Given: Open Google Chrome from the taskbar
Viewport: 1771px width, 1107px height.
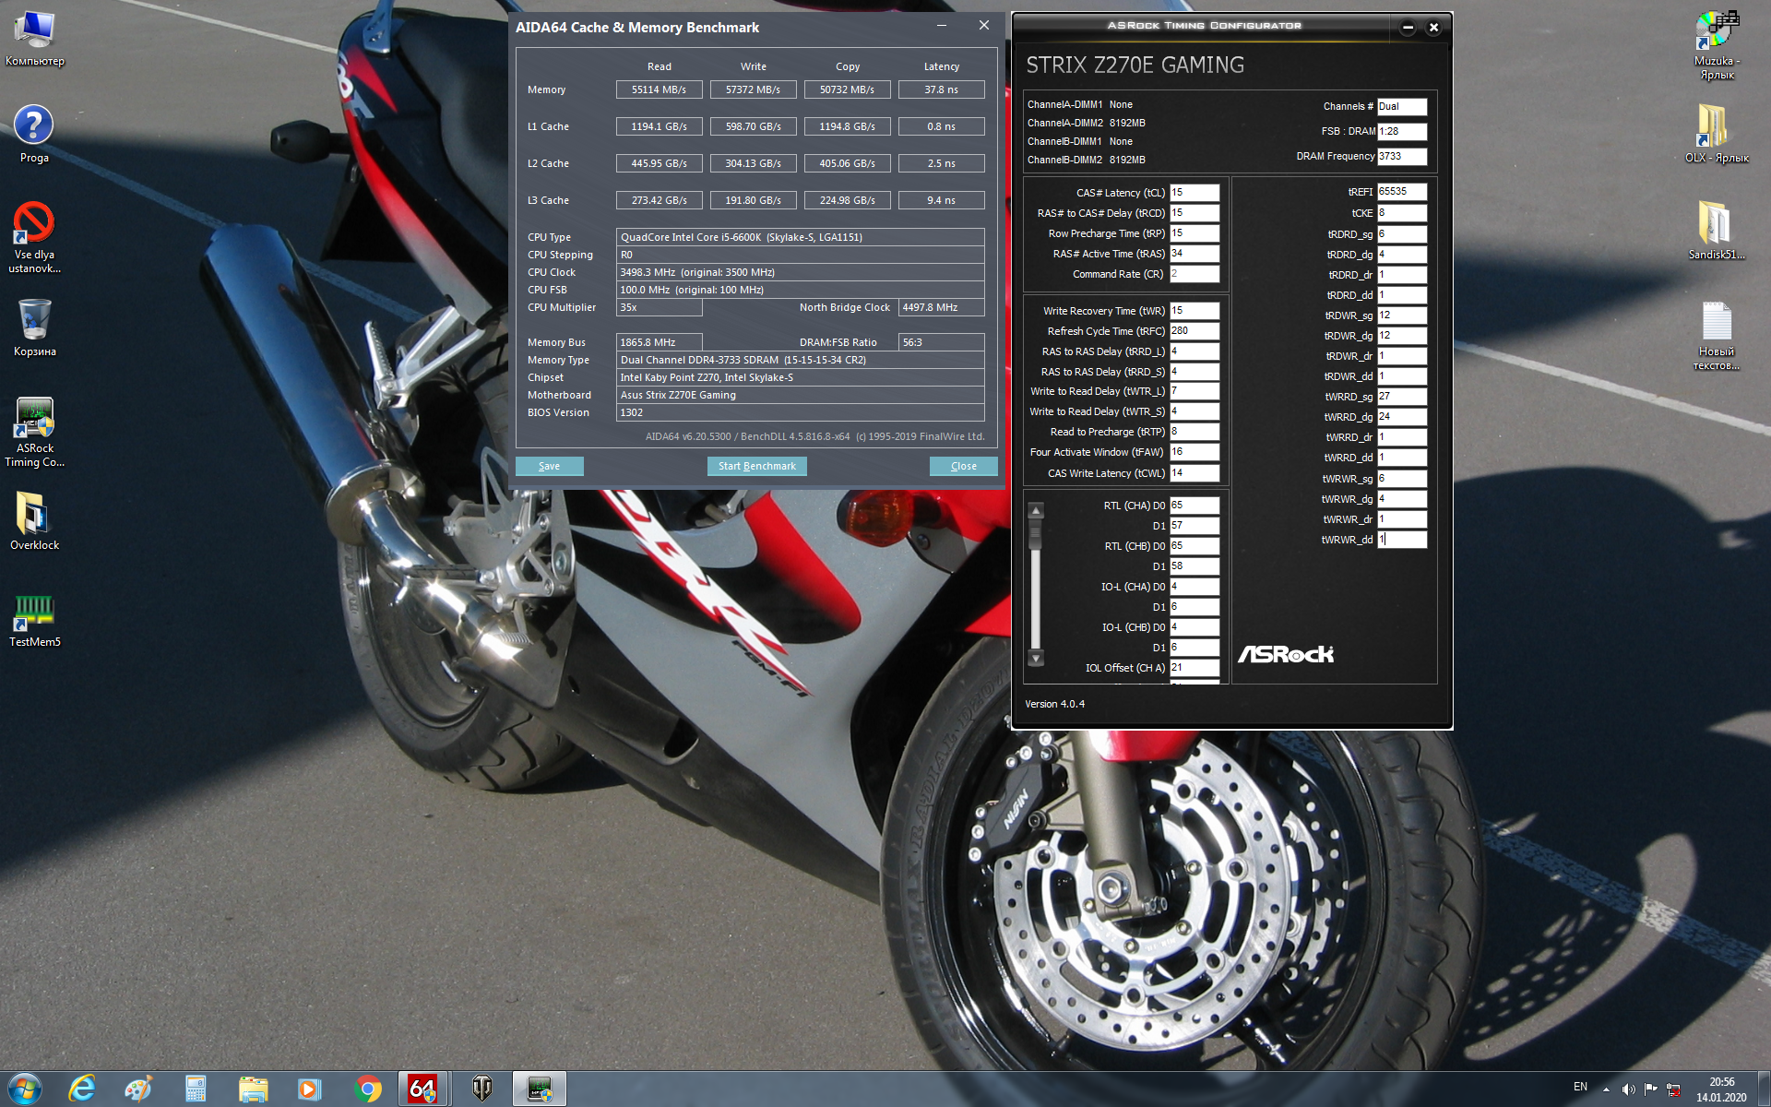Looking at the screenshot, I should (x=368, y=1089).
